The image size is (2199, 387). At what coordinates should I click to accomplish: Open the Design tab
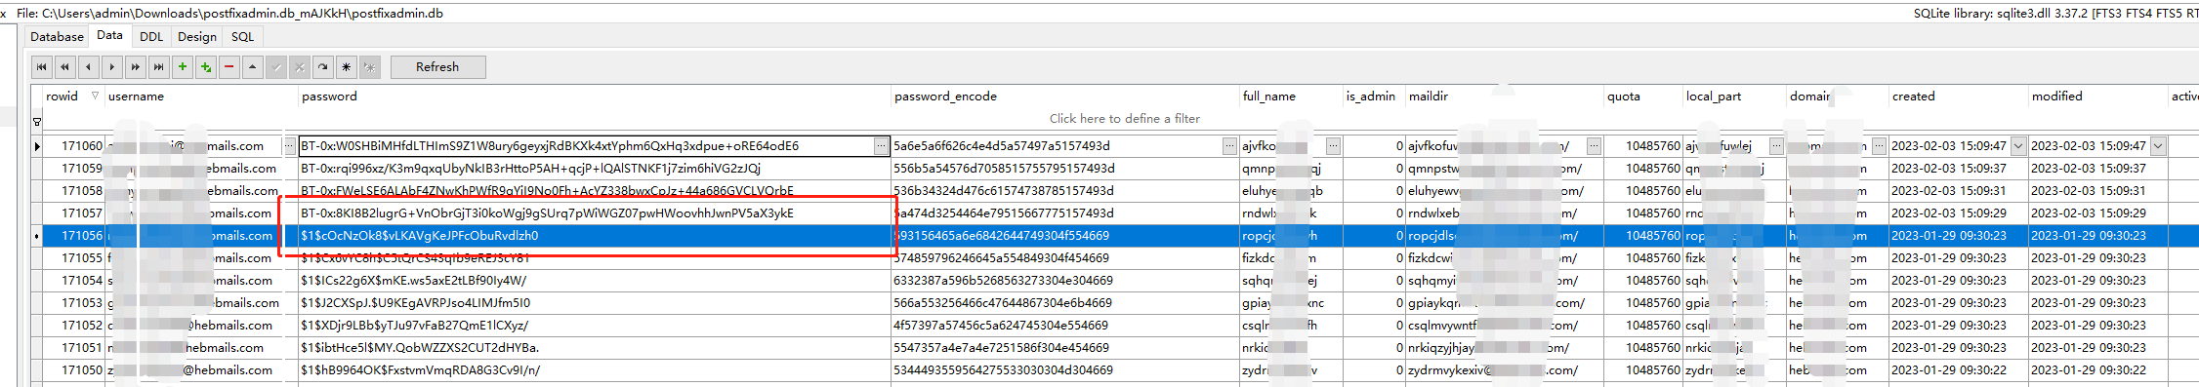click(197, 37)
